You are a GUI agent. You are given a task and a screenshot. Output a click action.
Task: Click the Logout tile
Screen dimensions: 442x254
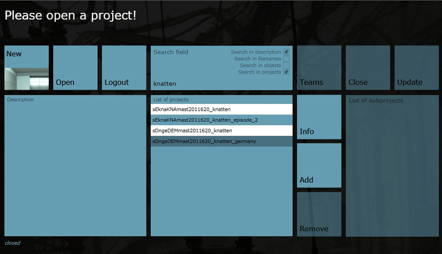click(124, 68)
